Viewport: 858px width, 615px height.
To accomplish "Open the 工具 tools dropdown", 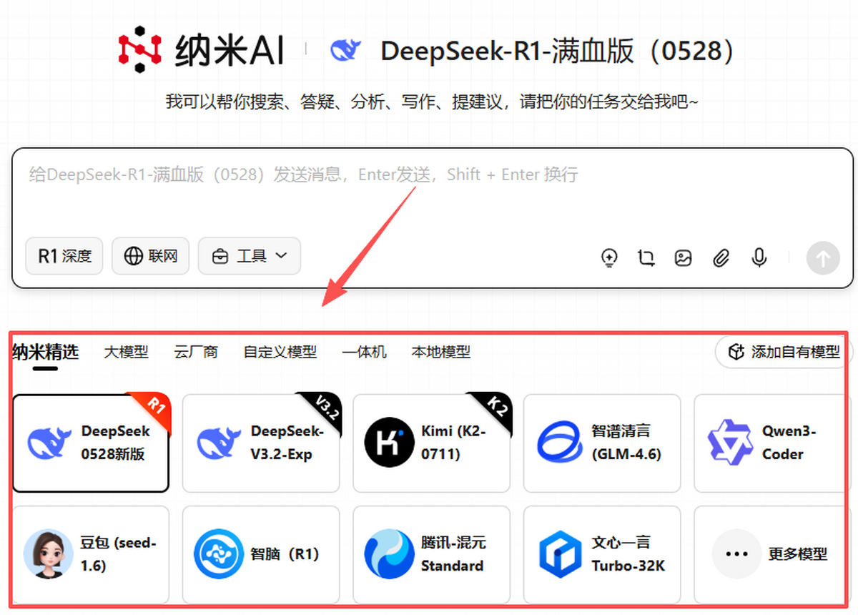I will coord(250,256).
